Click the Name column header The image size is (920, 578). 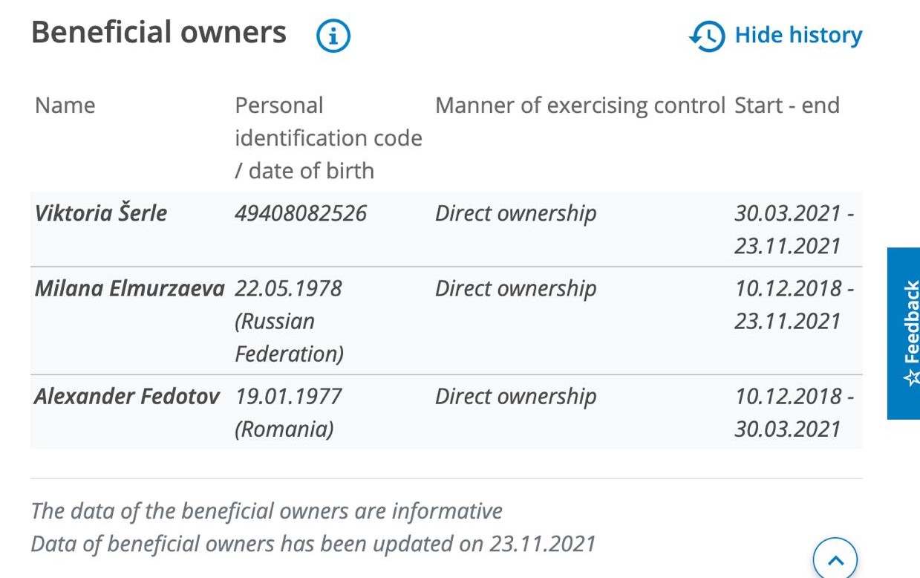click(x=65, y=105)
